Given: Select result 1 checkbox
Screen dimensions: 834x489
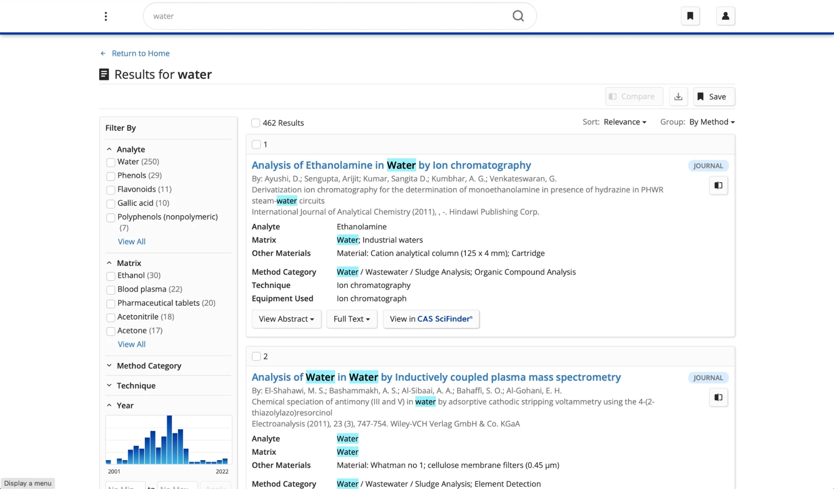Looking at the screenshot, I should coord(256,145).
